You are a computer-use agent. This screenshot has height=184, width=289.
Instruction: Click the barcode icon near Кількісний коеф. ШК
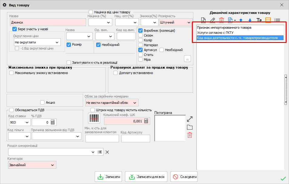[x=94, y=118]
